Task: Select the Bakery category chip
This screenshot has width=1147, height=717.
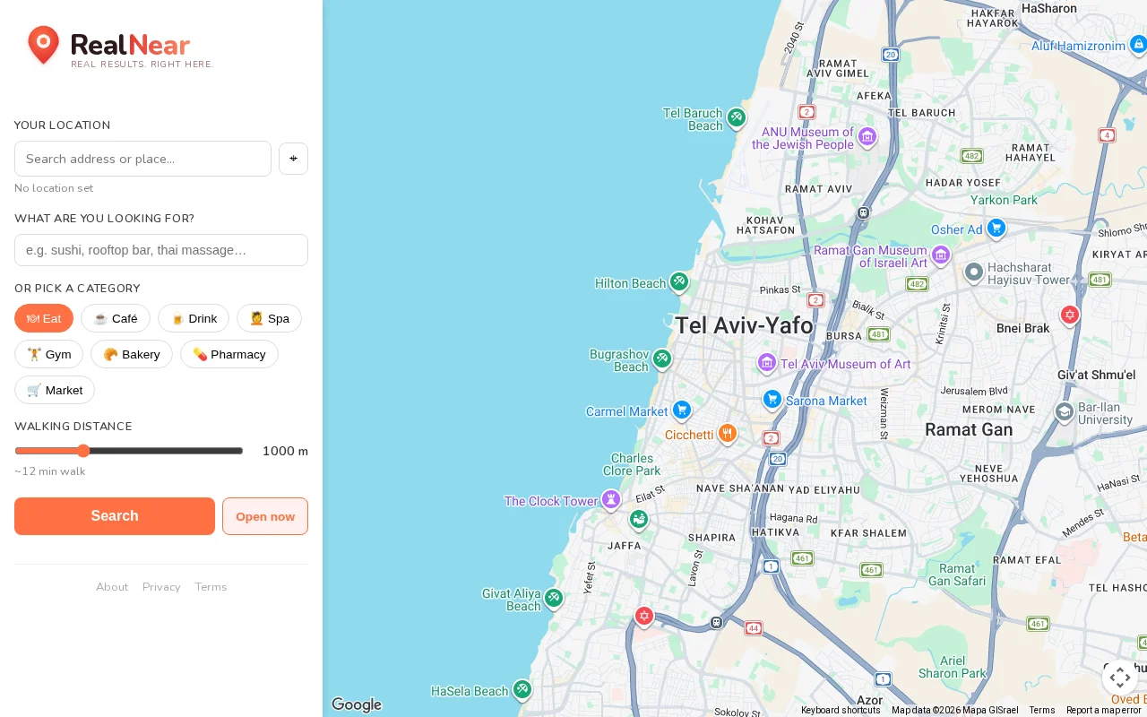Action: (x=132, y=354)
